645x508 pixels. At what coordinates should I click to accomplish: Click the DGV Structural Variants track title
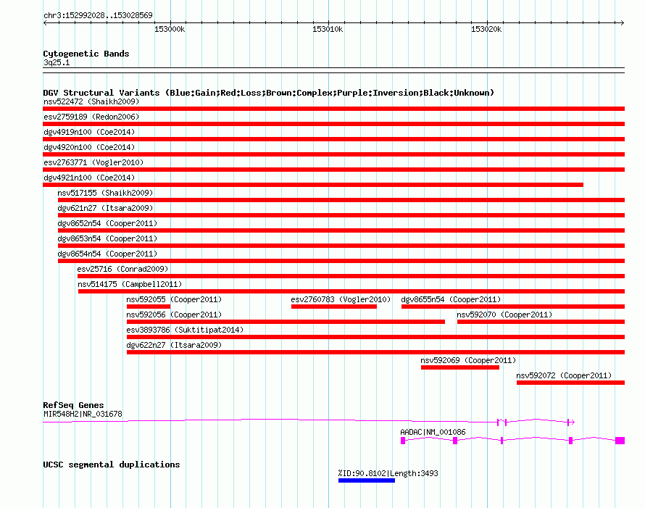point(269,93)
